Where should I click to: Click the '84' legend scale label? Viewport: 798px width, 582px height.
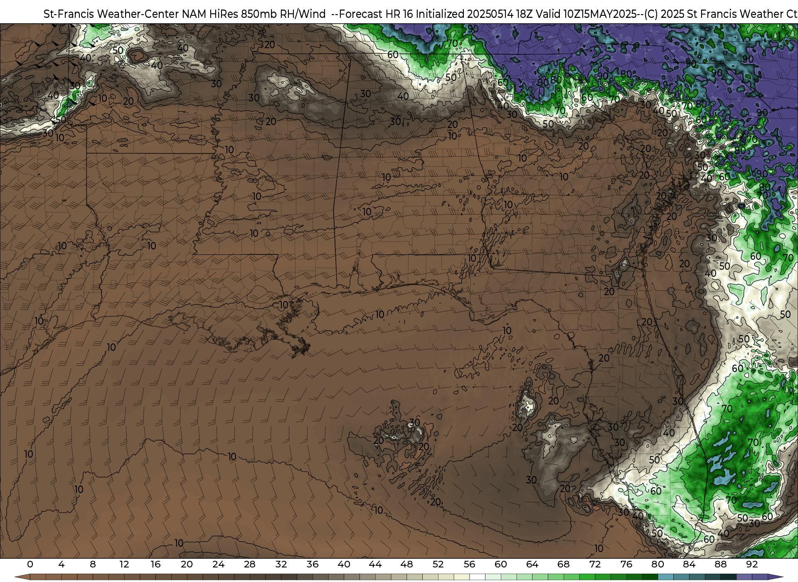tap(689, 564)
